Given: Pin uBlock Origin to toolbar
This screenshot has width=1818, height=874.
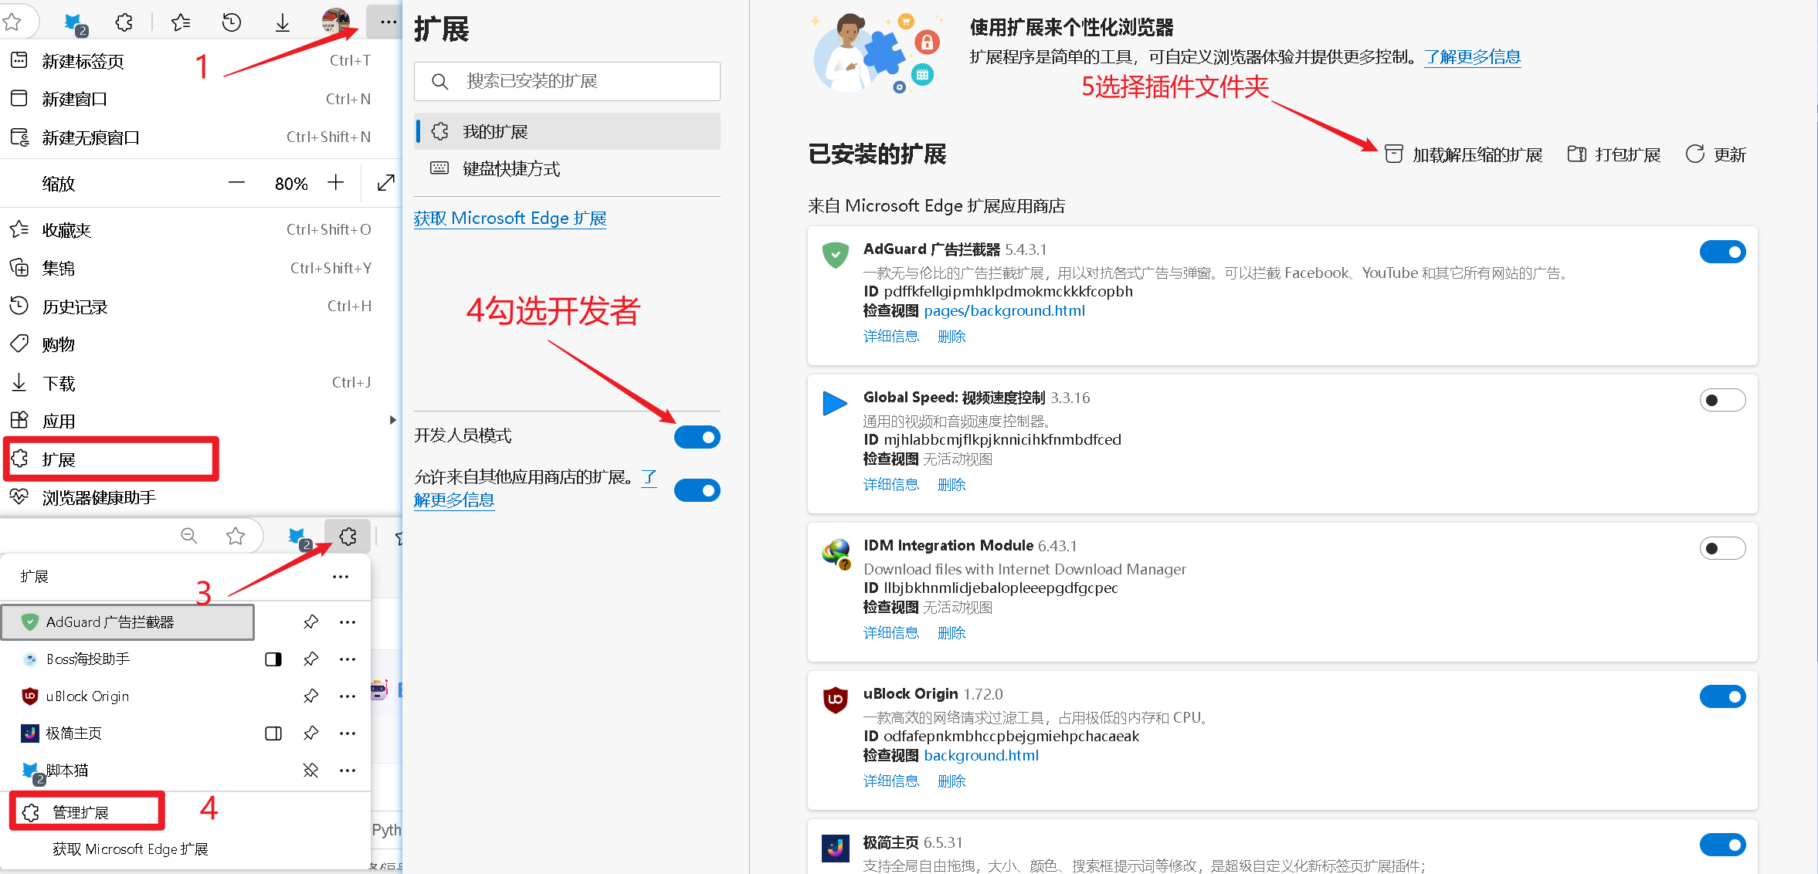Looking at the screenshot, I should tap(310, 696).
